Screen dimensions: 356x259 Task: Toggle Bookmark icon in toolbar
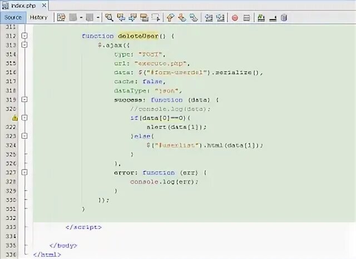(x=194, y=17)
